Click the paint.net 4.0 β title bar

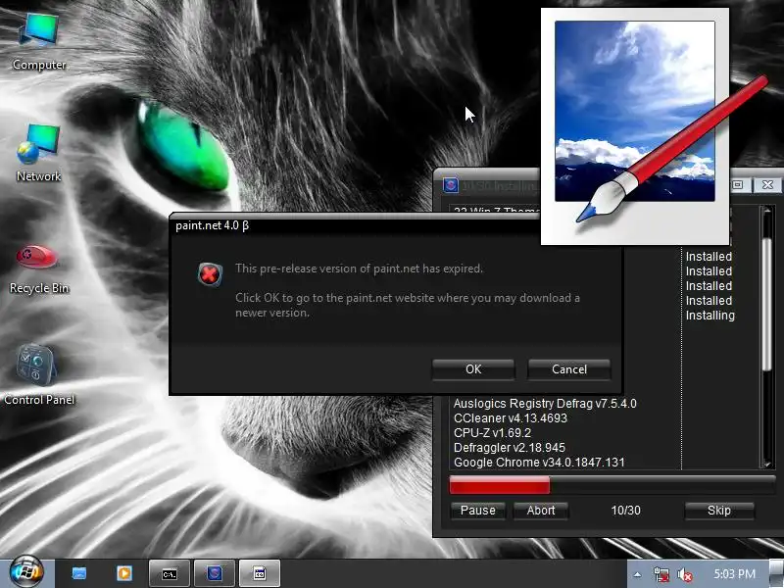coord(355,225)
